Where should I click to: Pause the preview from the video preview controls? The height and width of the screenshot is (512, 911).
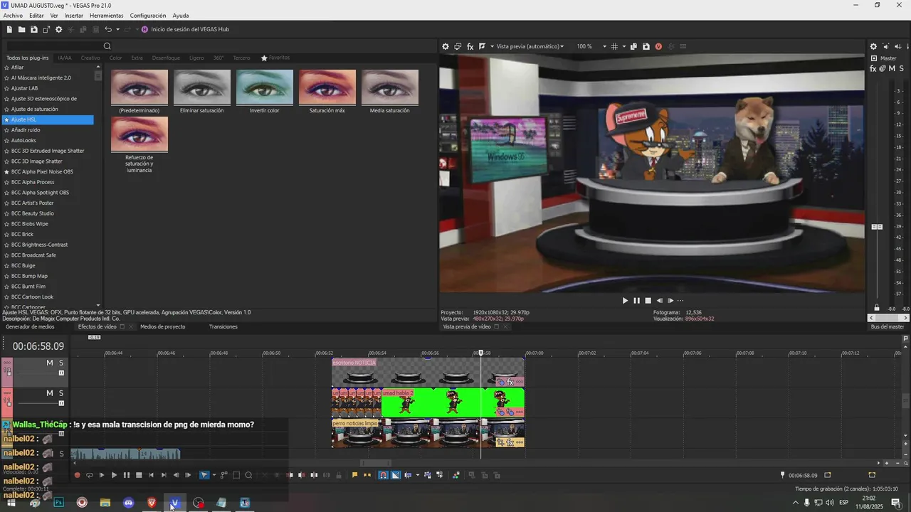point(636,301)
